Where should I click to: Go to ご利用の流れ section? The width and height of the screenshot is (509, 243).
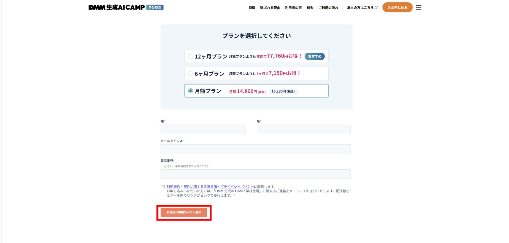pos(328,8)
